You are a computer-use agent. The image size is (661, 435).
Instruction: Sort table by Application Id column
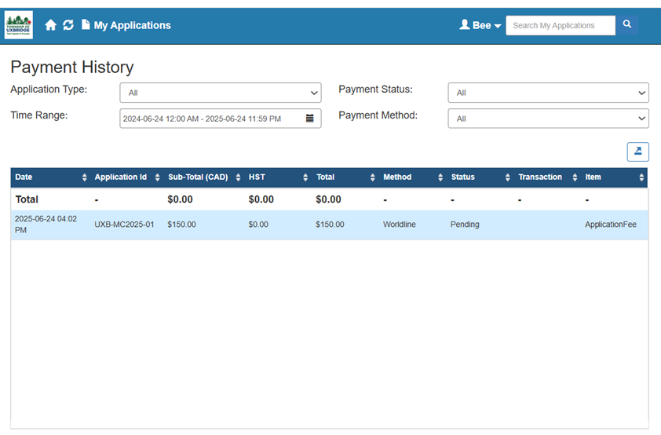tap(127, 177)
